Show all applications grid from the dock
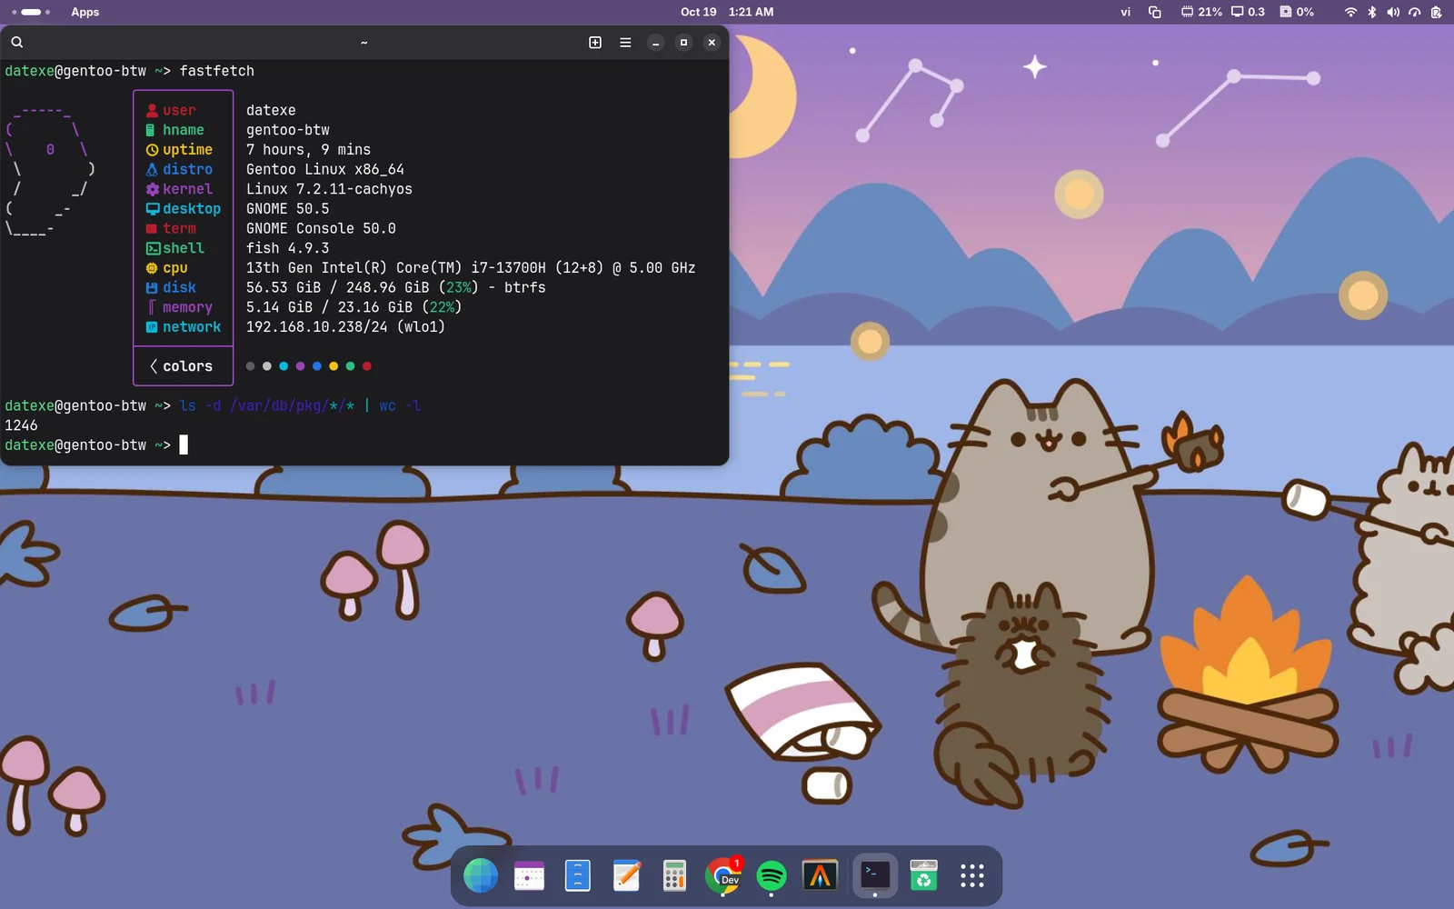This screenshot has width=1454, height=909. click(x=972, y=875)
